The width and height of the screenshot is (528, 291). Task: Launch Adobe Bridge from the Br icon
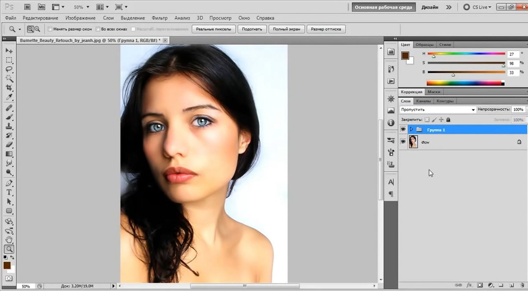27,7
